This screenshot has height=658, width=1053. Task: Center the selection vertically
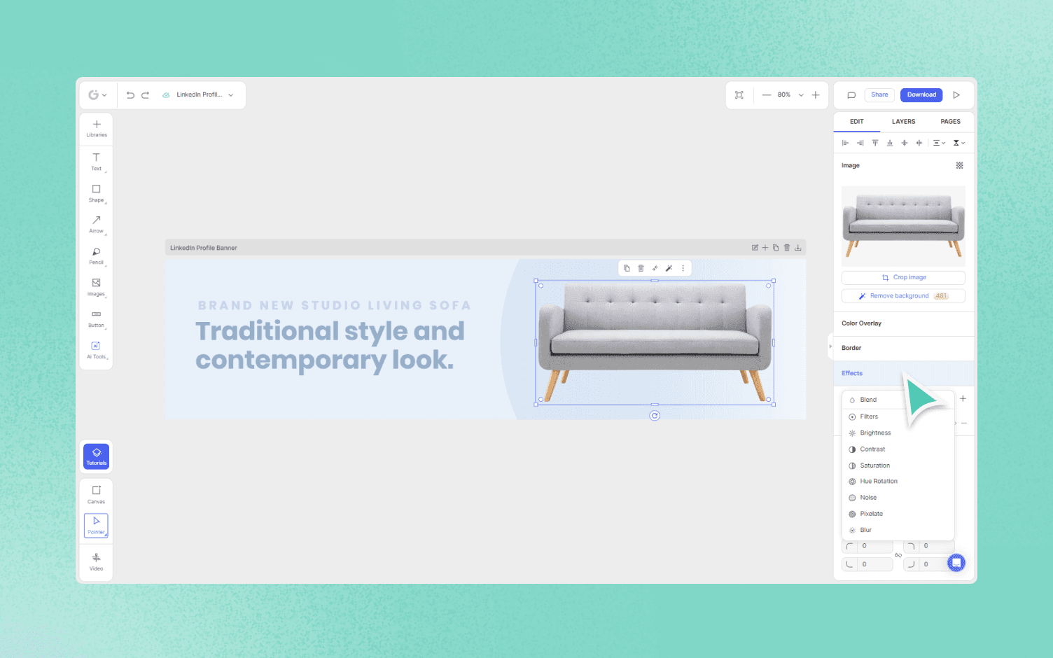point(905,143)
